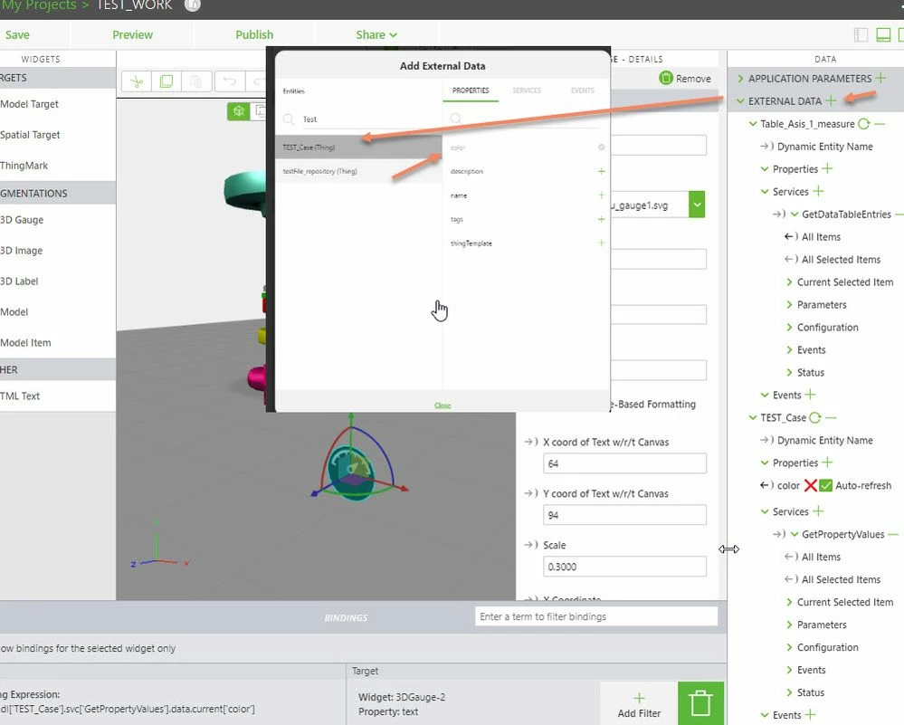Screen dimensions: 904x725
Task: Add the tags property in dialog
Action: click(602, 219)
